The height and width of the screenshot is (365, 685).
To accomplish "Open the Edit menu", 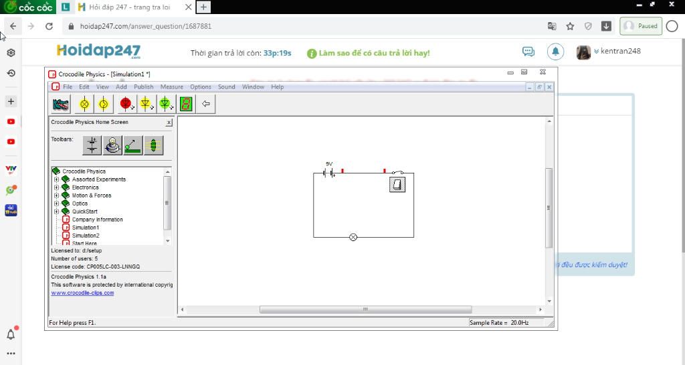I will 84,86.
